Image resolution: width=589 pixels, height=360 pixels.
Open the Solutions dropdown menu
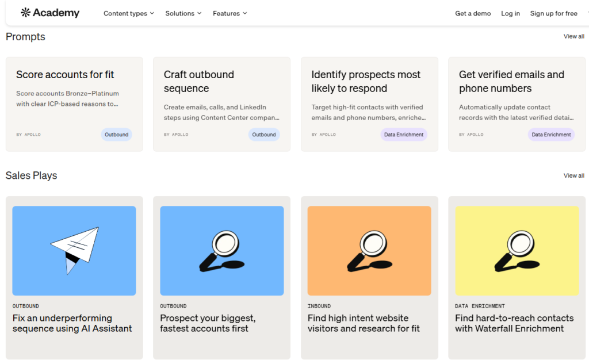[x=183, y=13]
